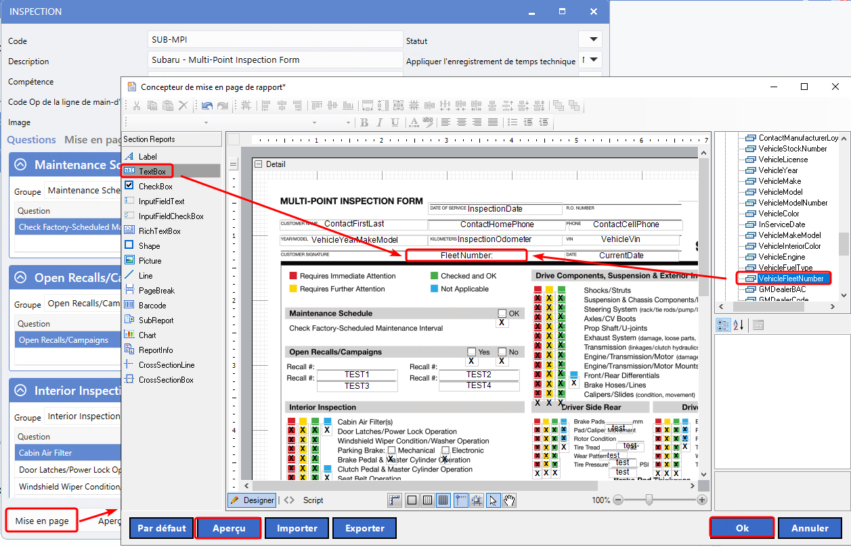The image size is (851, 547).
Task: Open the Statut dropdown
Action: [x=594, y=39]
